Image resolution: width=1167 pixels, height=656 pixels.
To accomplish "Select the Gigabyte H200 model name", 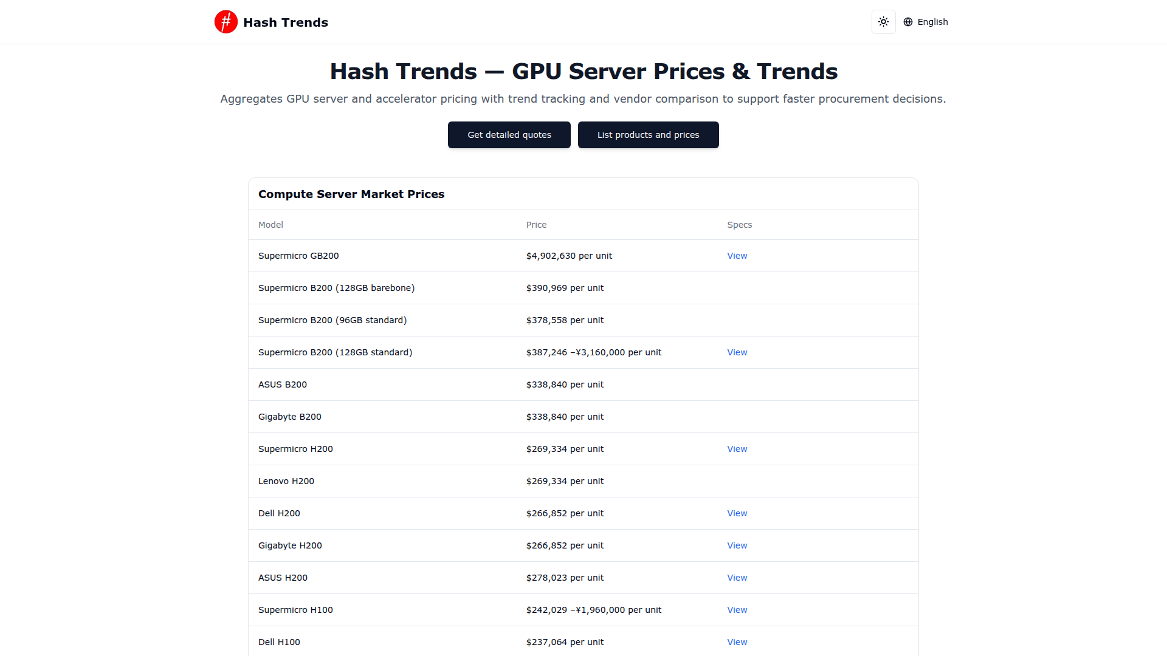I will click(290, 545).
